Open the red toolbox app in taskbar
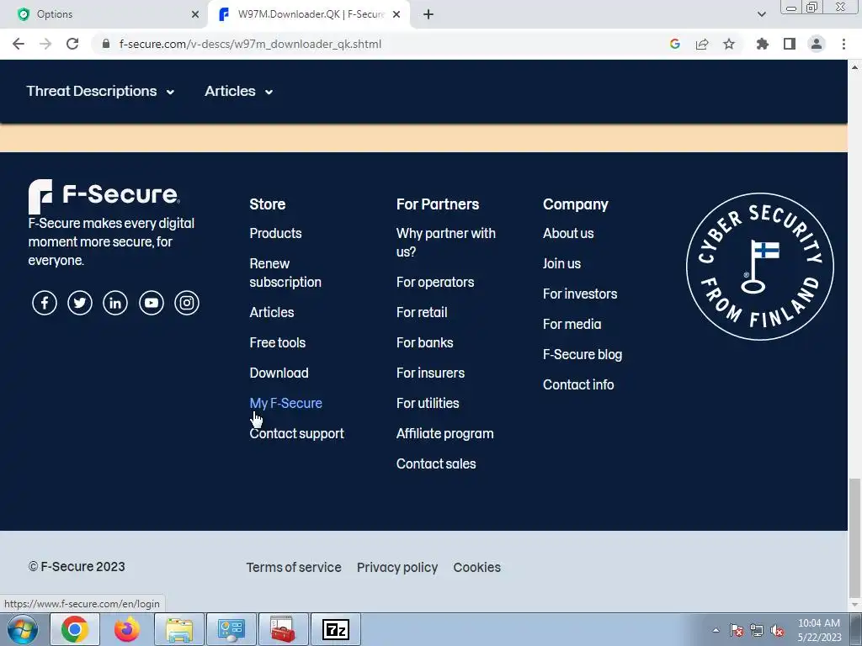Screen dimensions: 862x646 point(284,629)
